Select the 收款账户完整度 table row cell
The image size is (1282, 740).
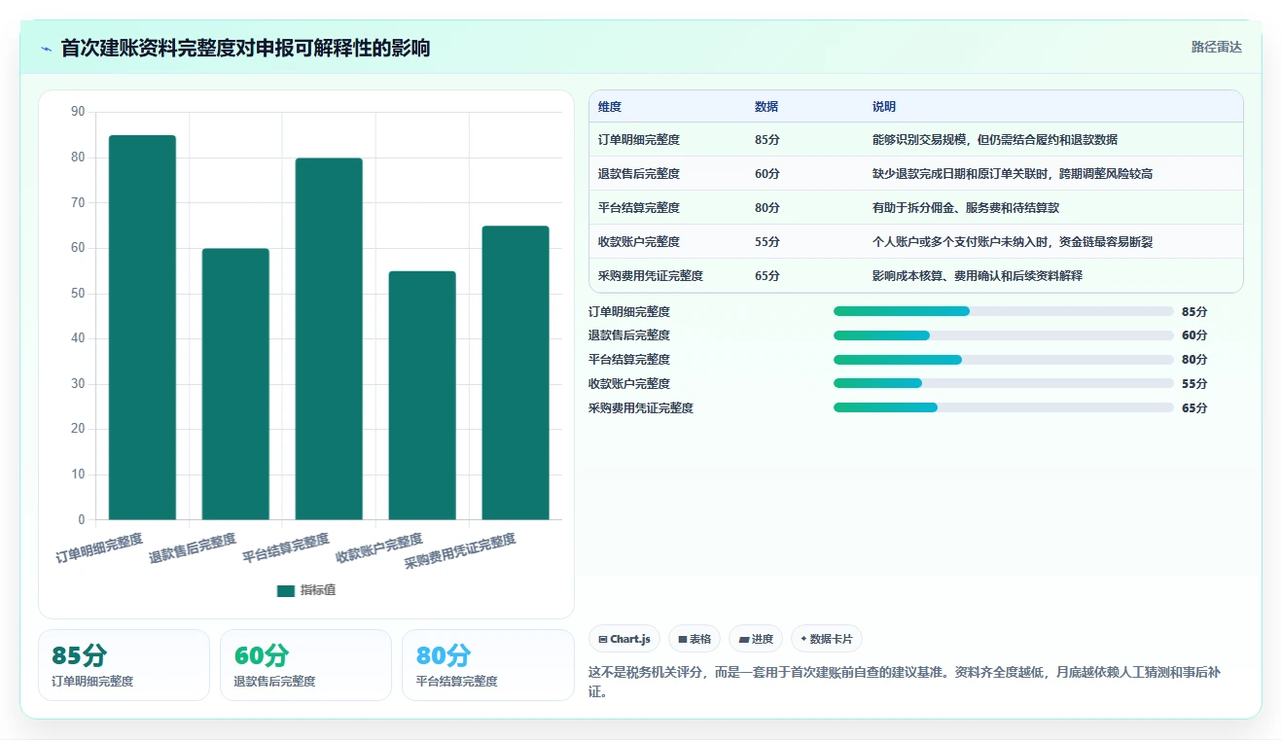(639, 241)
